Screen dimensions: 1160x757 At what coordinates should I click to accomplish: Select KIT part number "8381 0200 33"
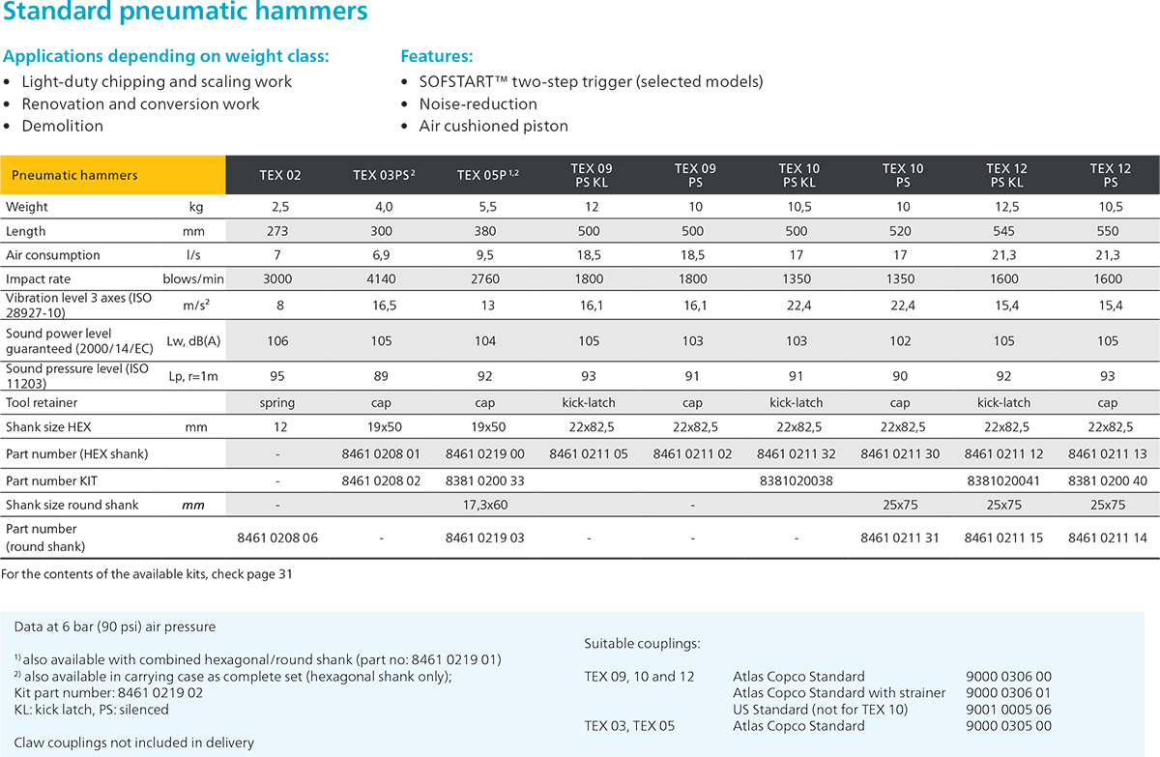487,480
